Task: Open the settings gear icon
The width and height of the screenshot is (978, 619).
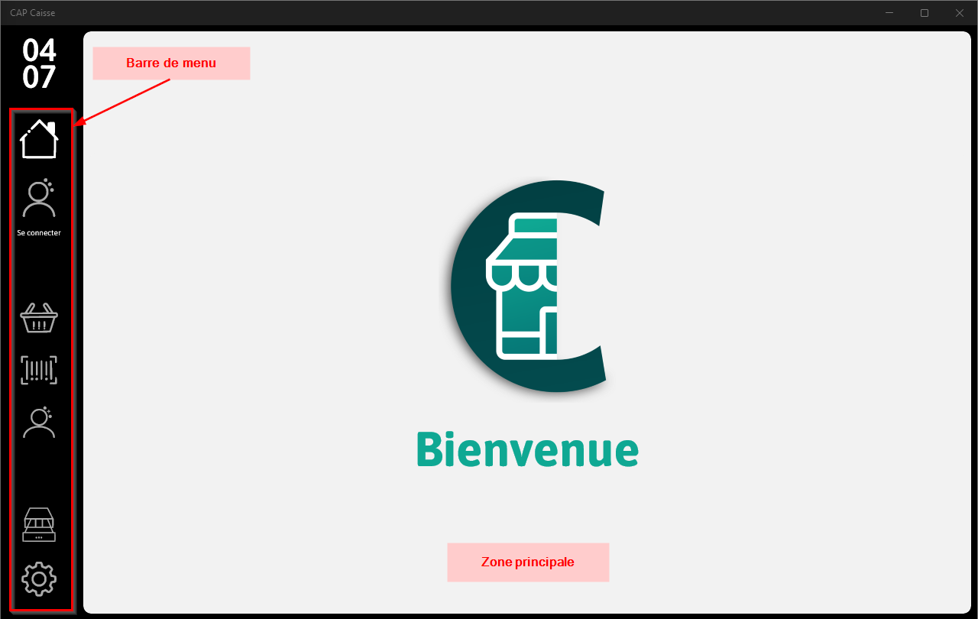Action: click(39, 578)
